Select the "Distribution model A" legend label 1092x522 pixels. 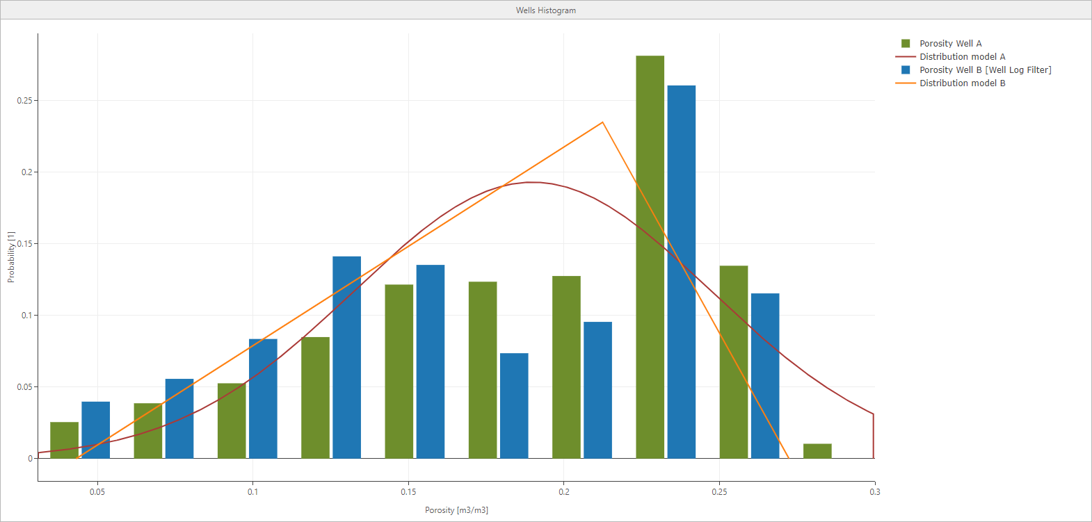click(x=962, y=56)
